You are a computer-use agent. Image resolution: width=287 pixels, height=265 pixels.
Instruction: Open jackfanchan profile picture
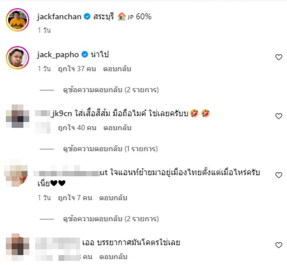17,20
